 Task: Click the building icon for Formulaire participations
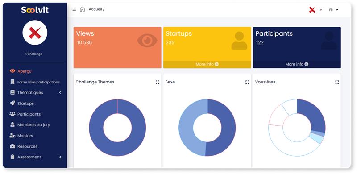(12, 82)
